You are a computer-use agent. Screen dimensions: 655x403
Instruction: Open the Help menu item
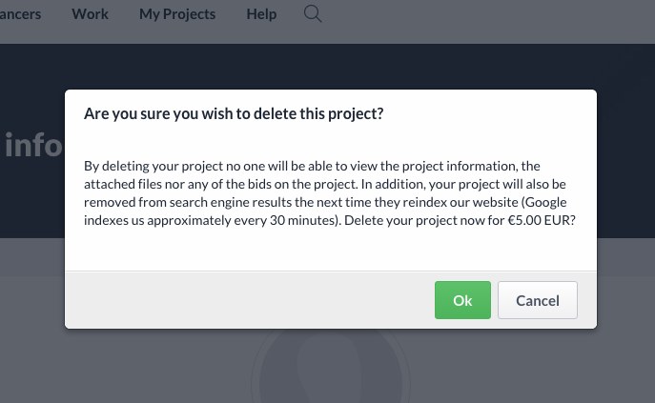click(x=261, y=14)
